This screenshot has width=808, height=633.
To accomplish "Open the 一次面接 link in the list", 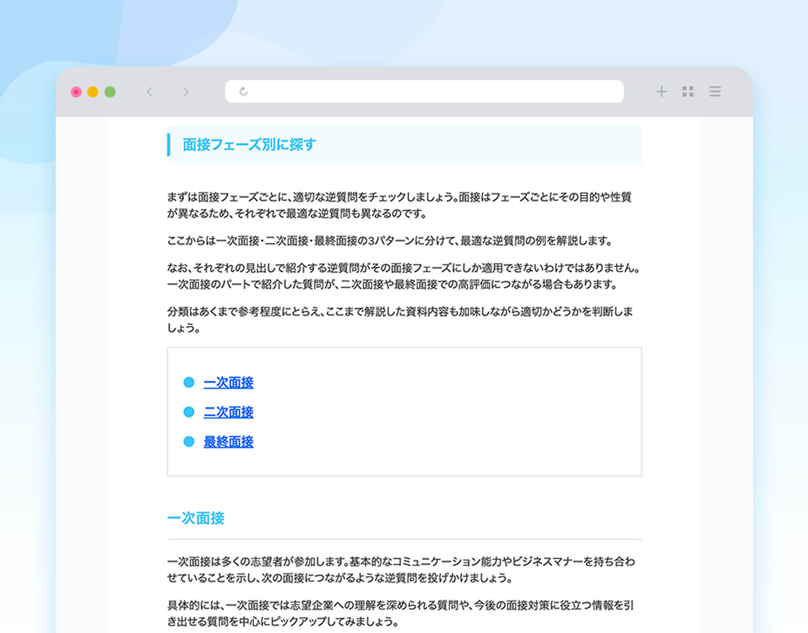I will pos(228,382).
